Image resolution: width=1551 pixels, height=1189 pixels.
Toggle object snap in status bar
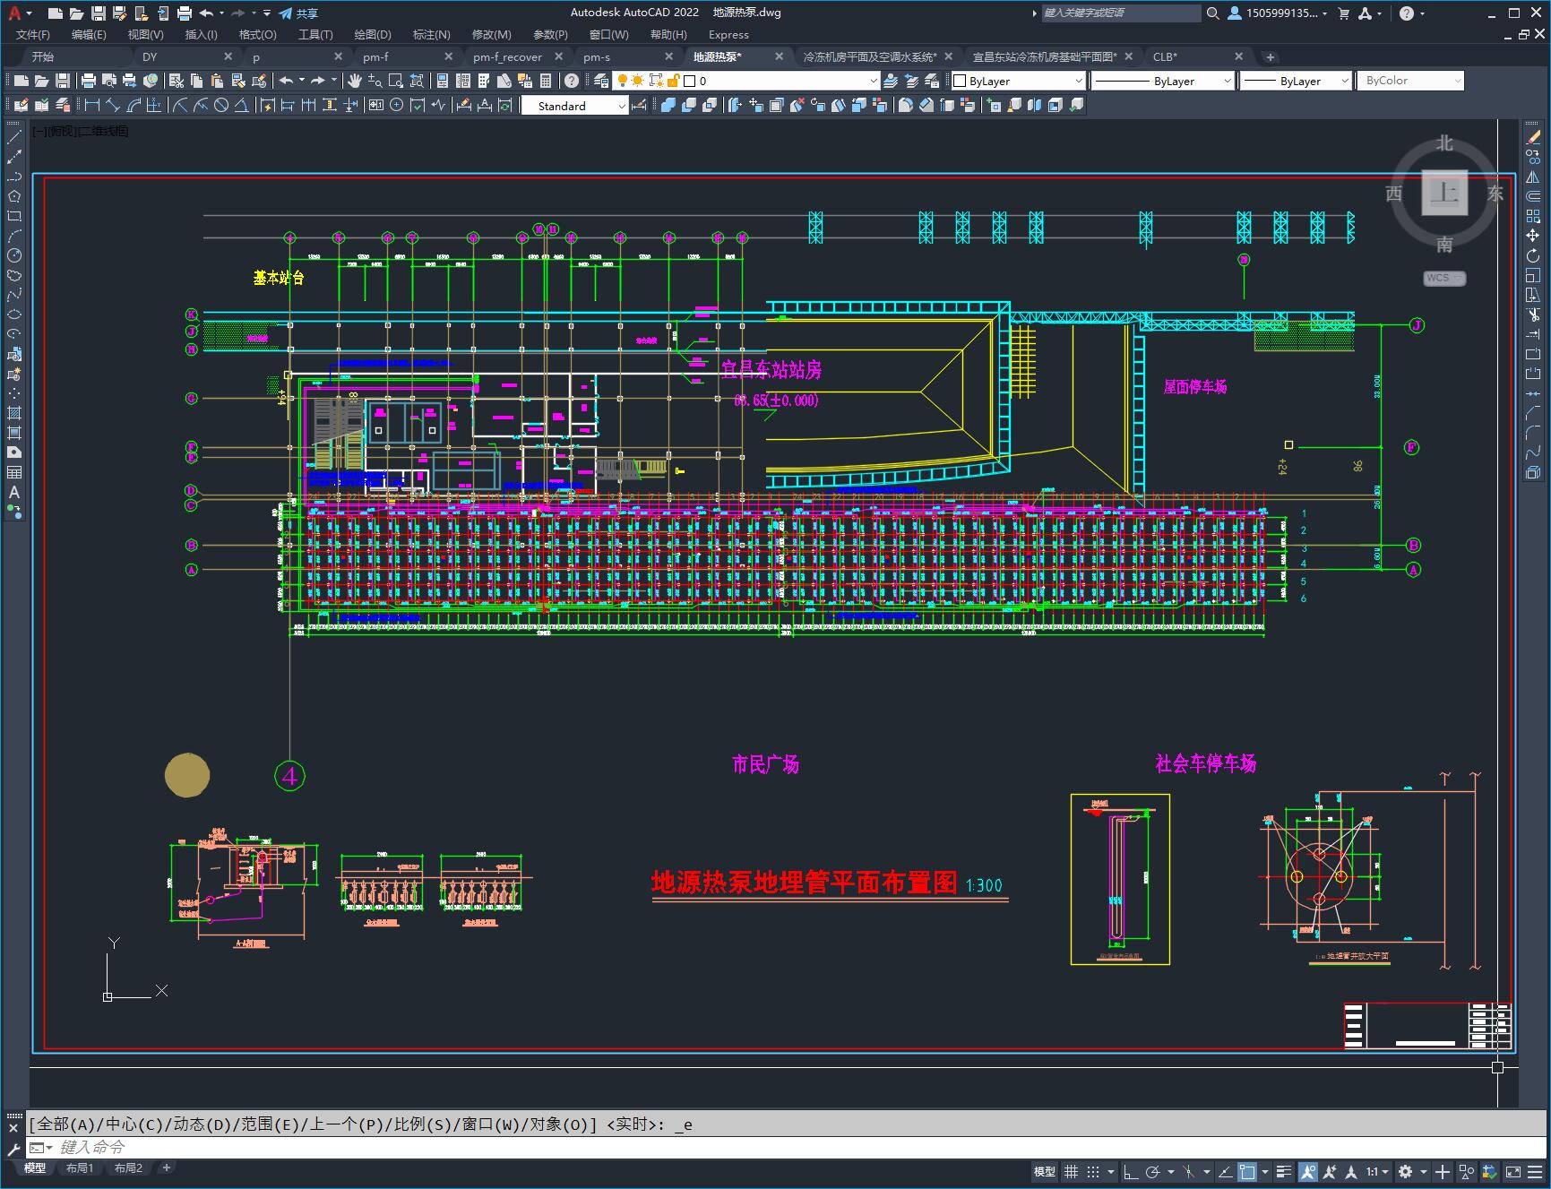1246,1171
